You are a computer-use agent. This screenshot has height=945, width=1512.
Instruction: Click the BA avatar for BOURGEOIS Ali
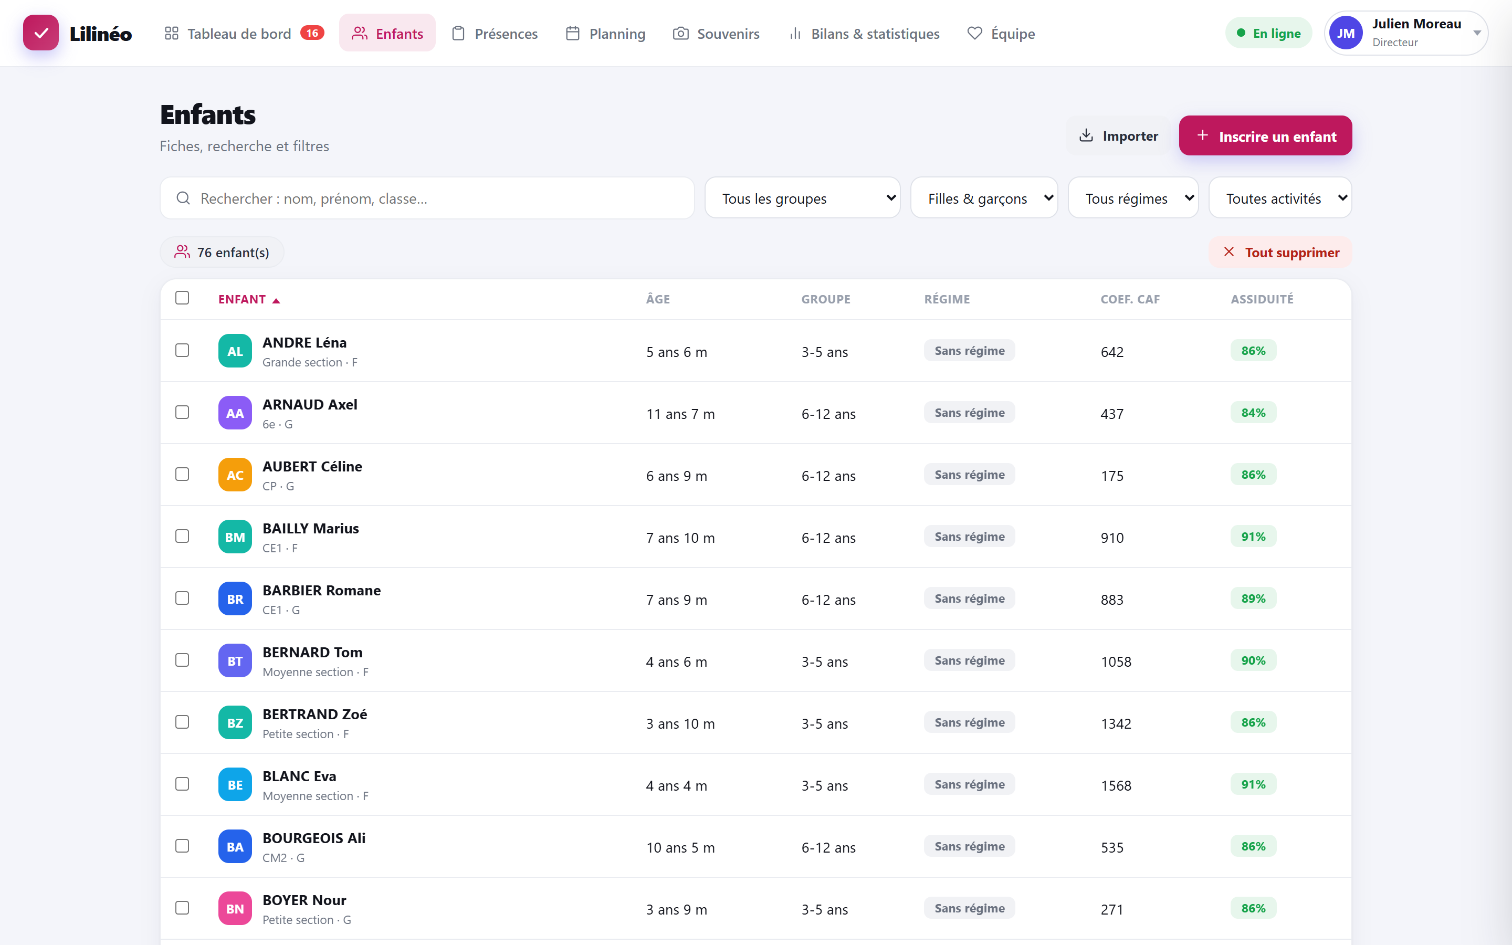[235, 846]
